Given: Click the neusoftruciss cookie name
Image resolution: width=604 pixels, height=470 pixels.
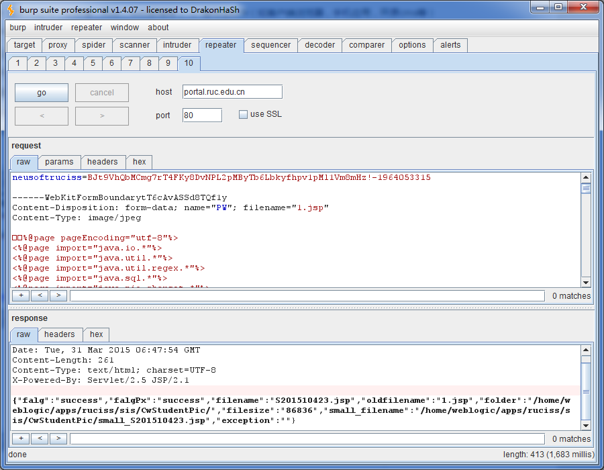Looking at the screenshot, I should tap(47, 178).
